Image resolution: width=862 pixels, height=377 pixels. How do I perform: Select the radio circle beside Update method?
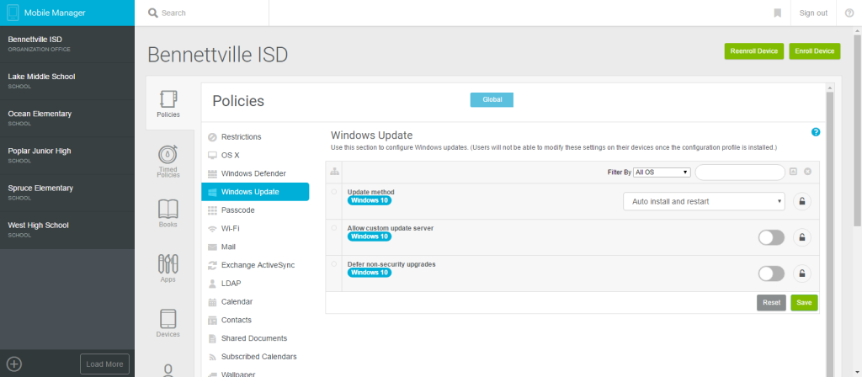click(334, 192)
